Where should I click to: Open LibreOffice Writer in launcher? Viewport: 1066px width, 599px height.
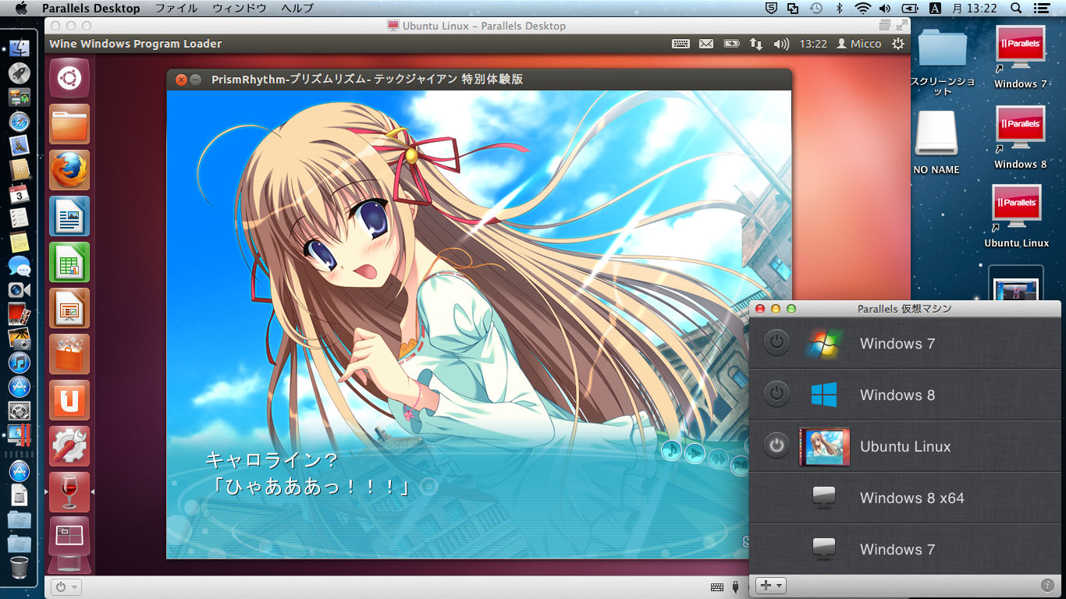[69, 216]
